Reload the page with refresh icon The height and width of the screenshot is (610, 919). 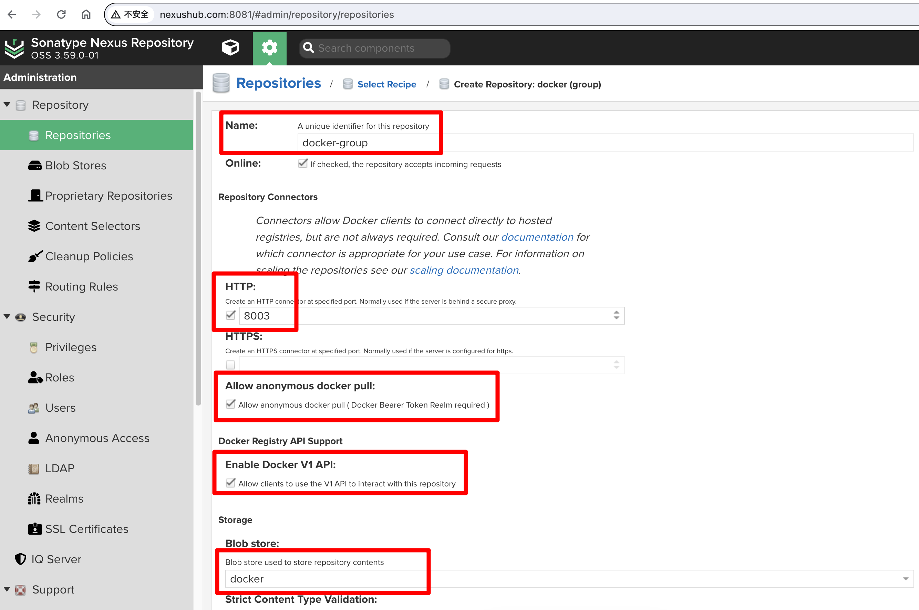[x=61, y=15]
